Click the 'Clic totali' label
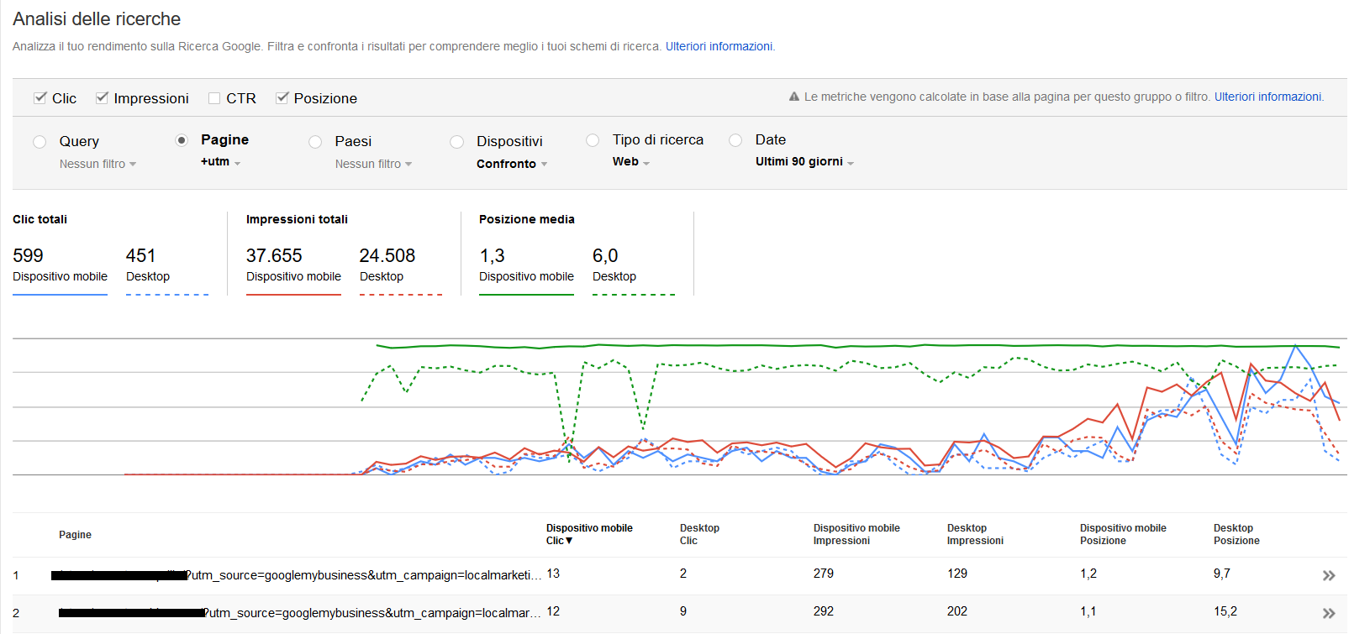This screenshot has height=634, width=1370. tap(40, 219)
